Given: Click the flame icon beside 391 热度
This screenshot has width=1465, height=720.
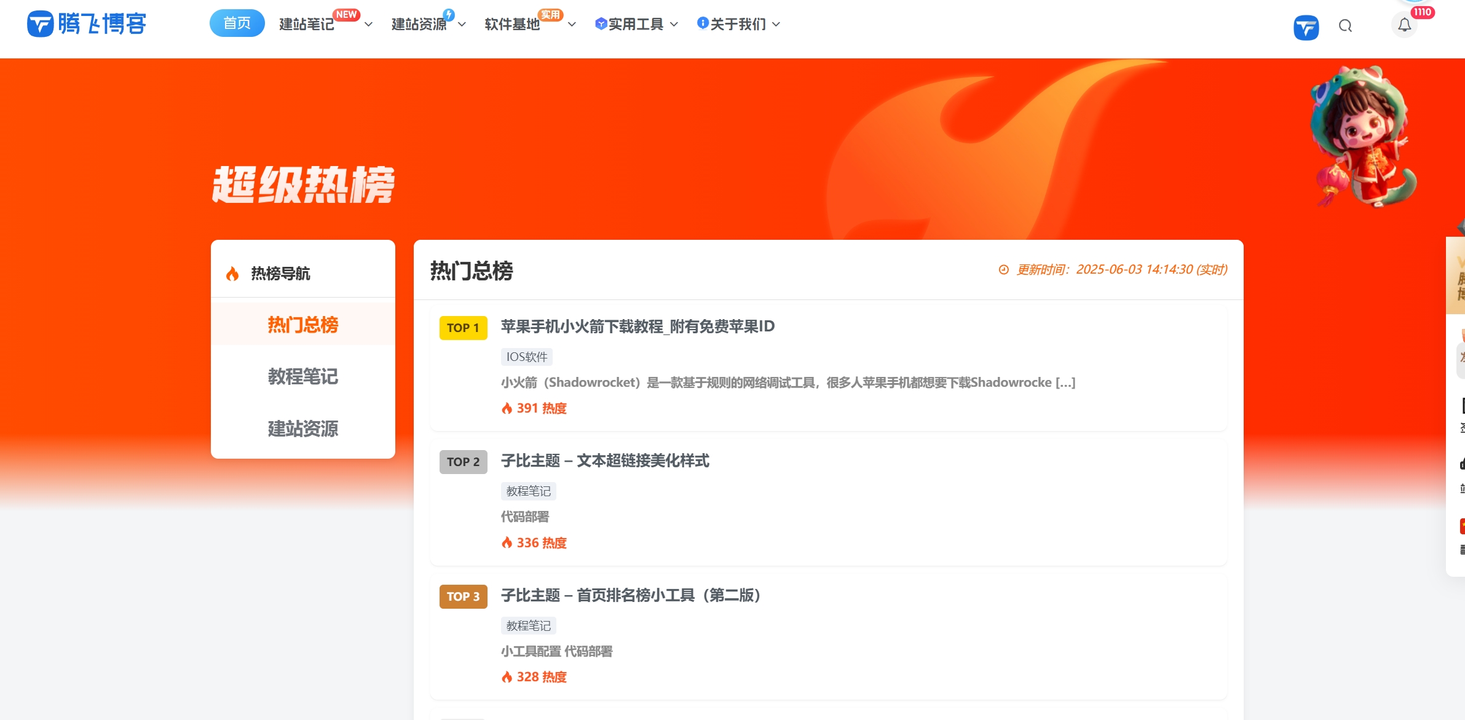Looking at the screenshot, I should coord(507,408).
